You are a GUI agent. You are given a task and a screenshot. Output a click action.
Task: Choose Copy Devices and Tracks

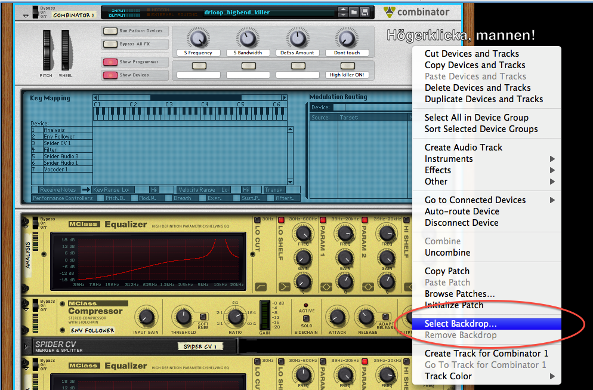coord(487,65)
